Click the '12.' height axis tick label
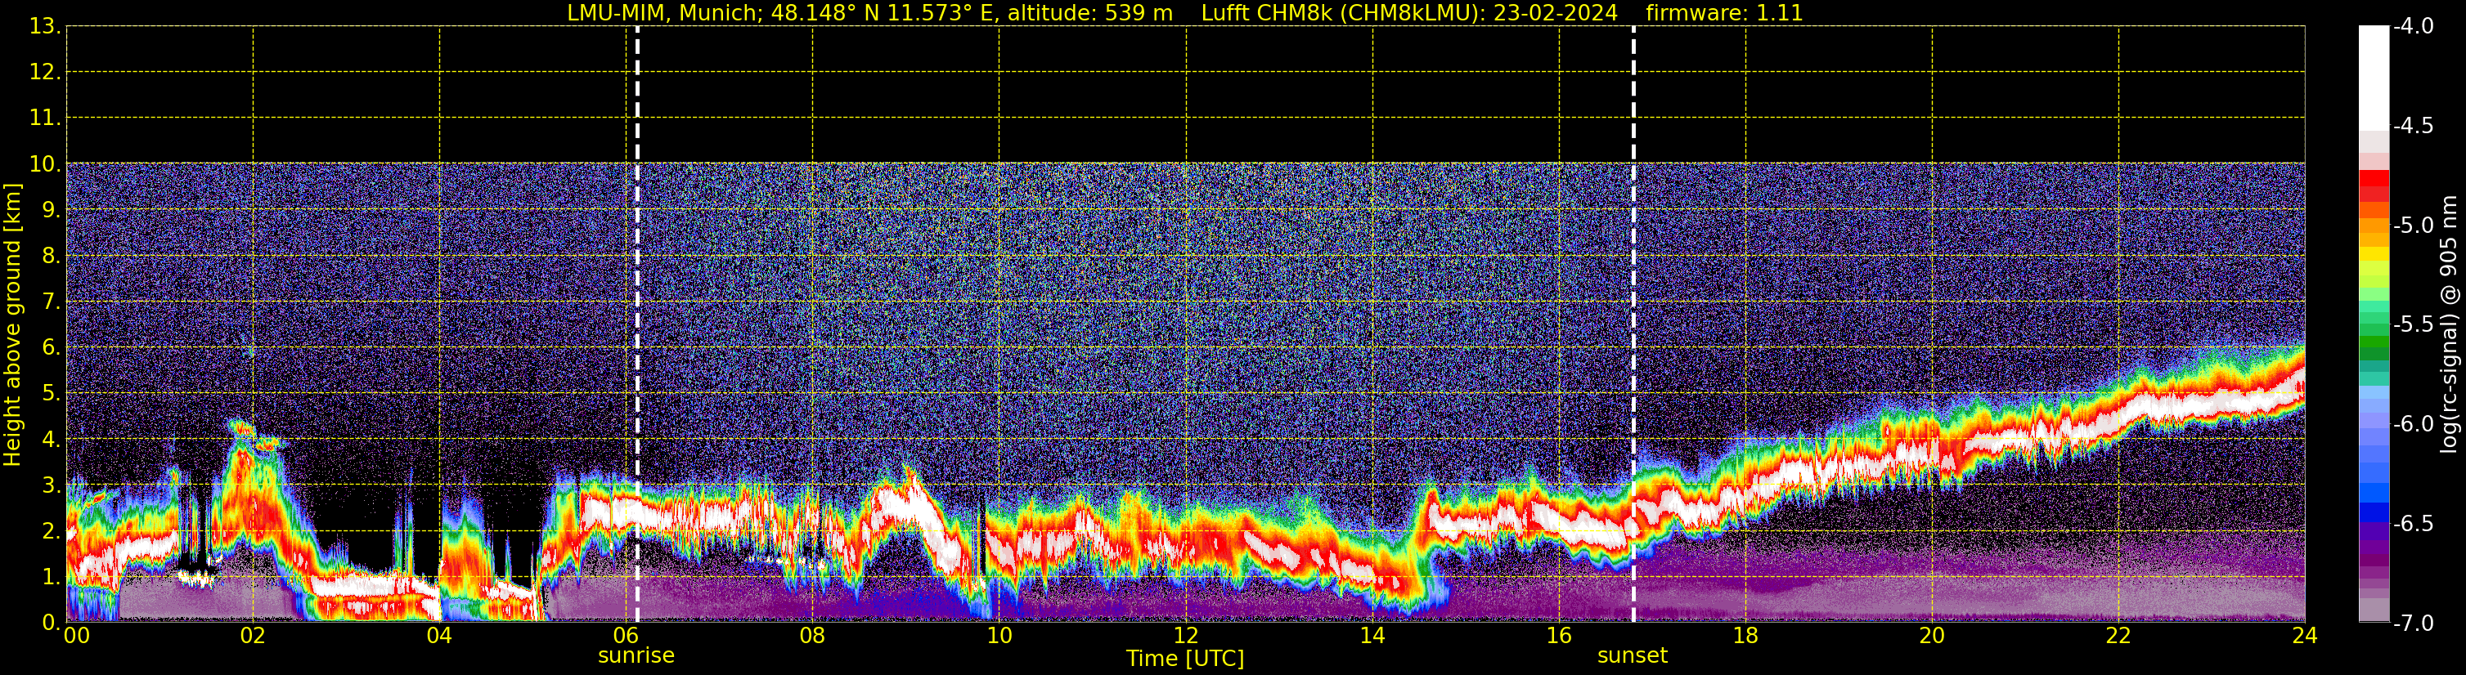This screenshot has height=675, width=2466. point(45,73)
